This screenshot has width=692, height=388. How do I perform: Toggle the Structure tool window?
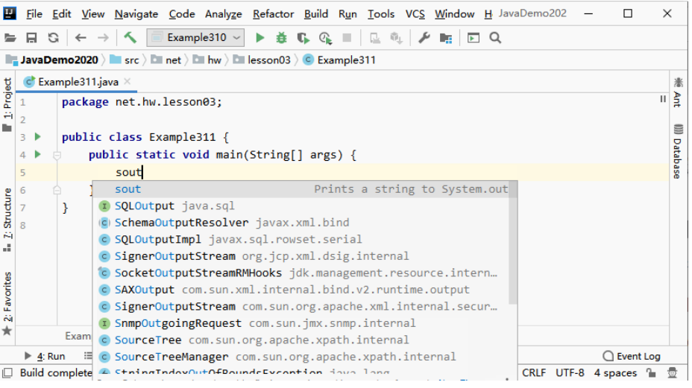pos(7,220)
